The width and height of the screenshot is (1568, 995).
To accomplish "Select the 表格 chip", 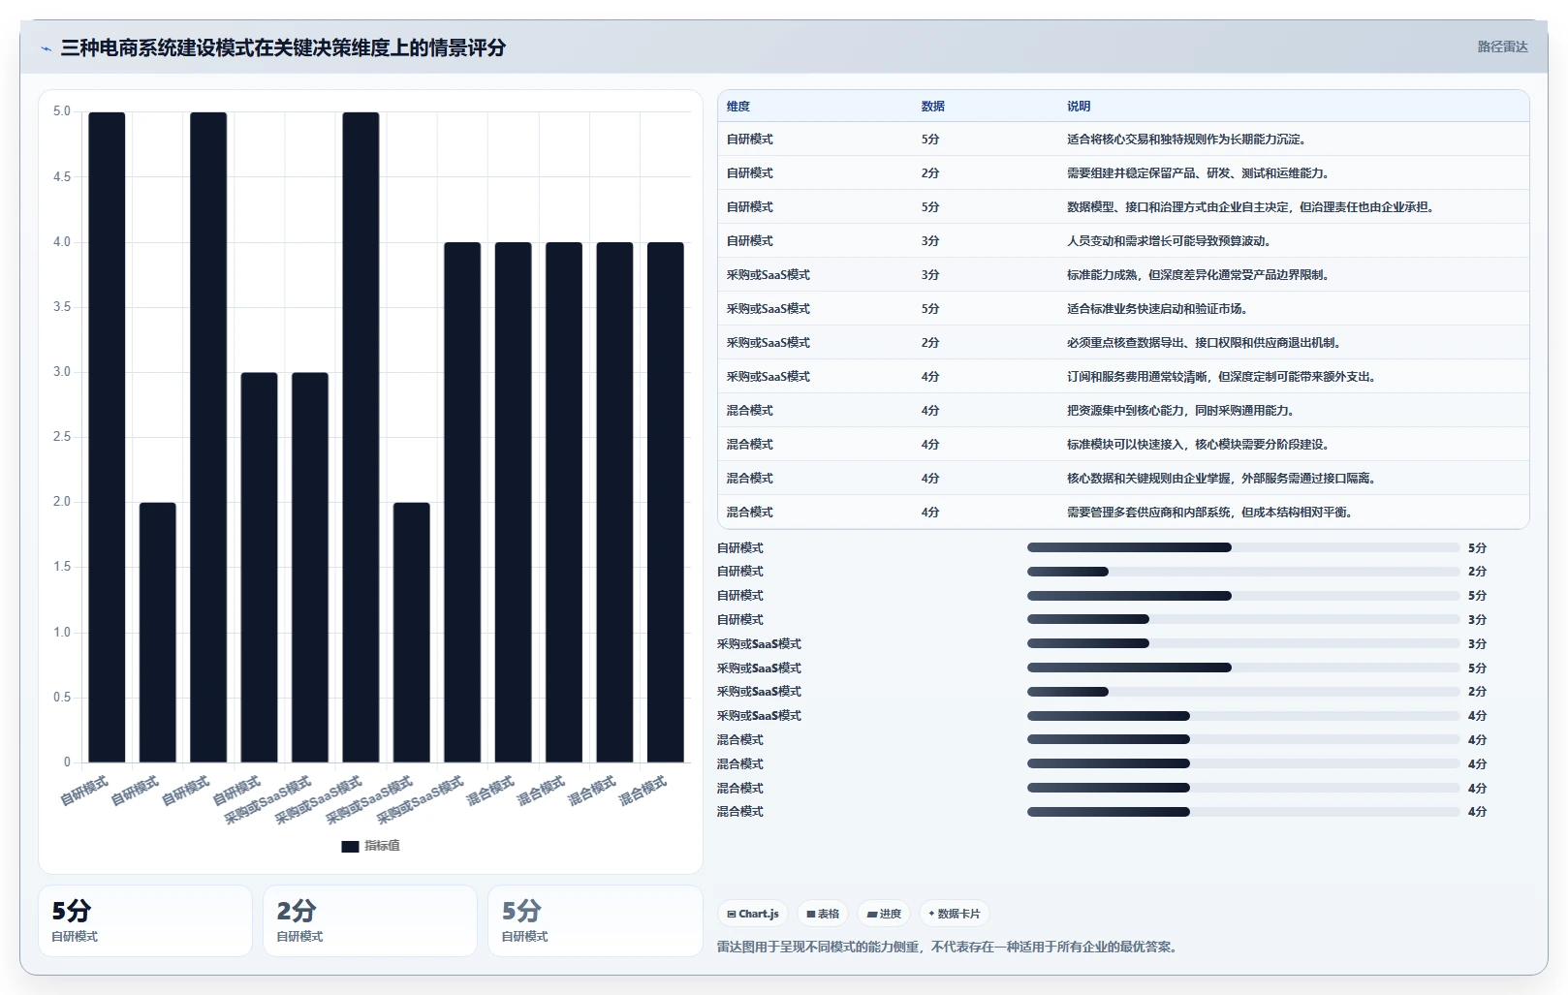I will point(823,914).
